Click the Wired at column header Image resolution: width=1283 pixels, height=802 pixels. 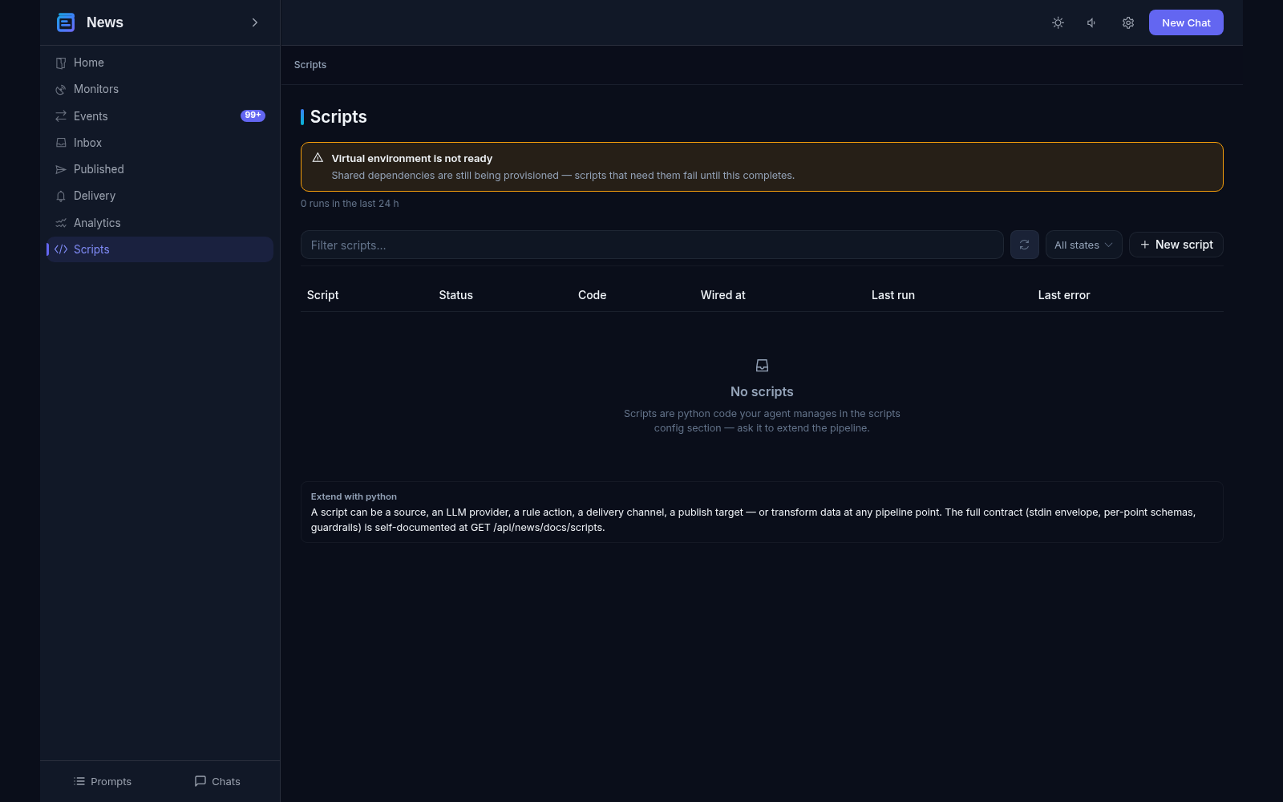pos(722,295)
